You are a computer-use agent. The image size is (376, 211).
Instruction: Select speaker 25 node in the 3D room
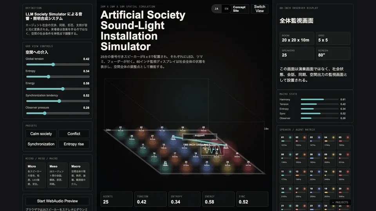pyautogui.click(x=248, y=166)
